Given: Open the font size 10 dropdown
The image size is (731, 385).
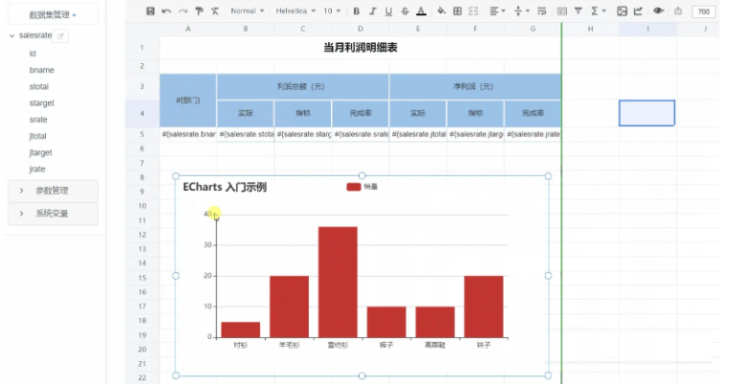Looking at the screenshot, I should click(332, 11).
